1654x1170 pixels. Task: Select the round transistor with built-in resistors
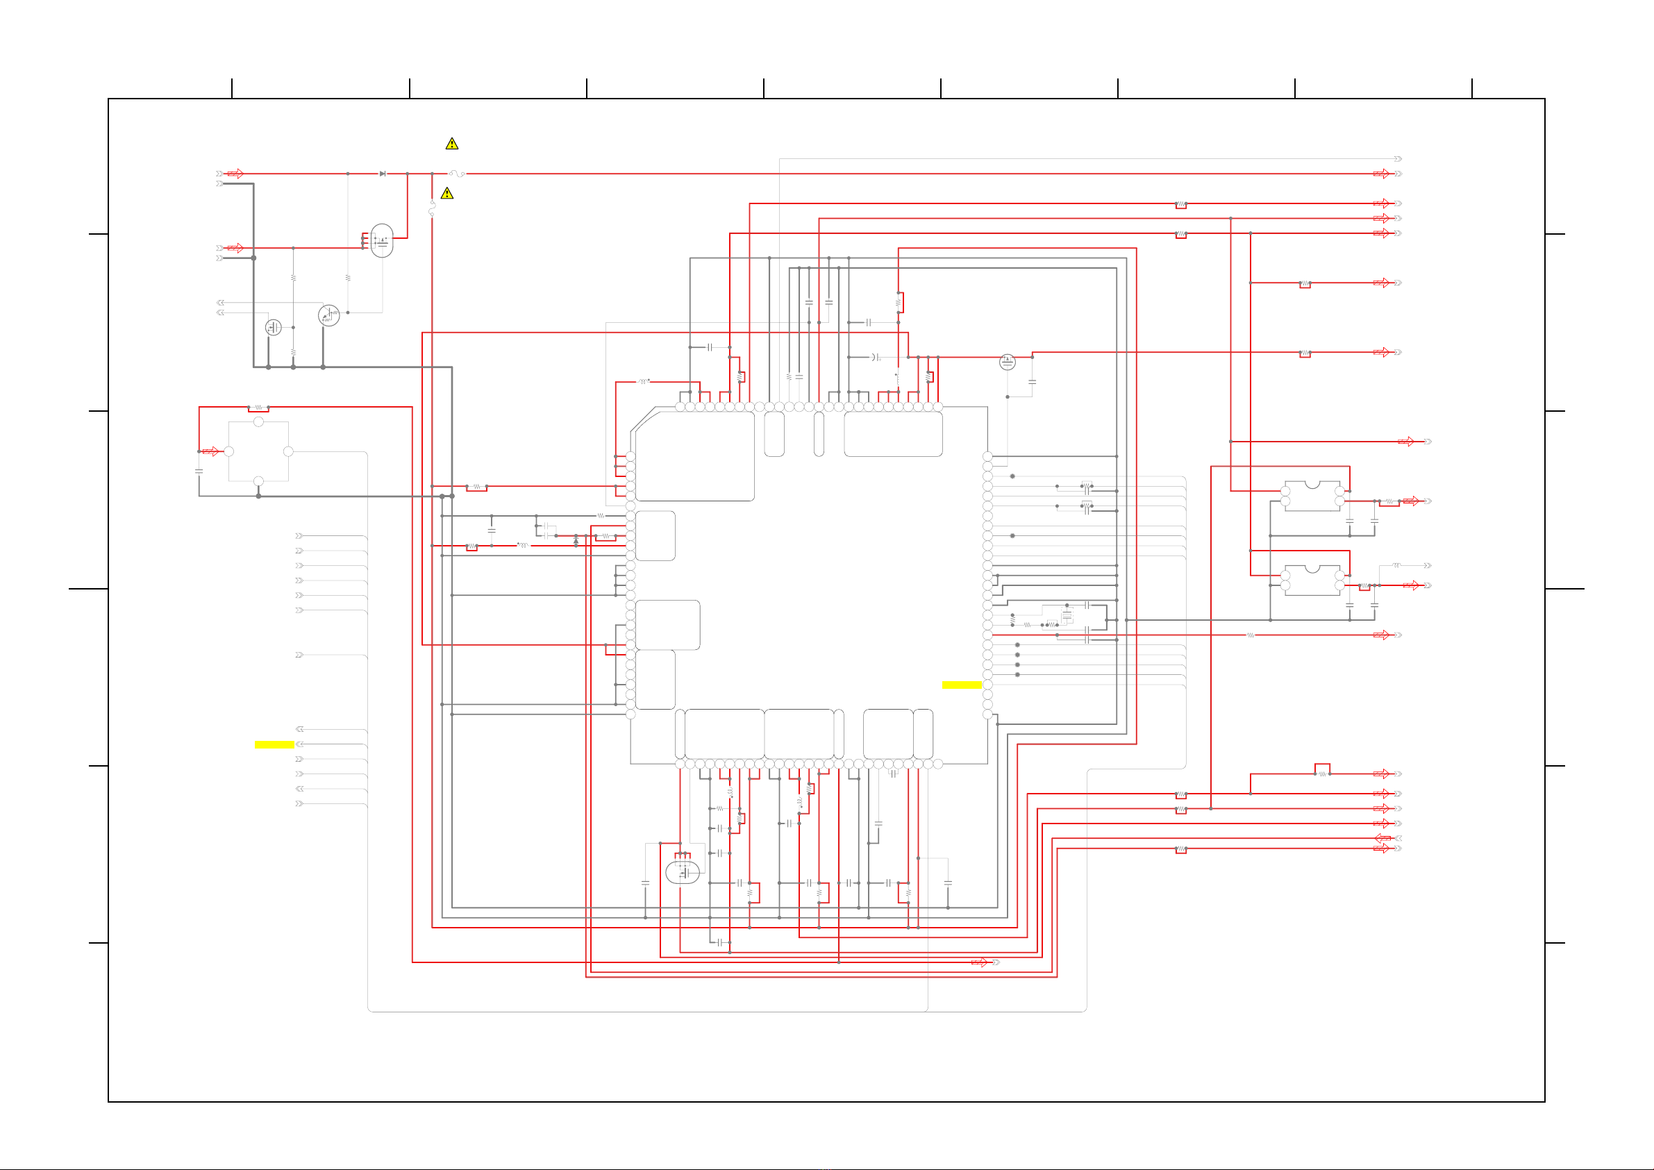click(x=329, y=315)
